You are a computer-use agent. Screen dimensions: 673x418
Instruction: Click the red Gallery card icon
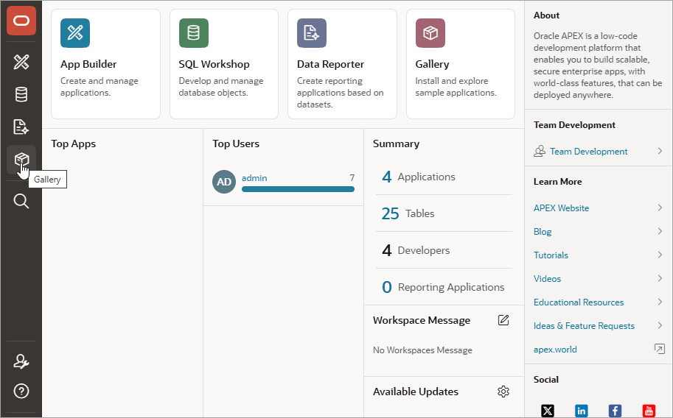click(430, 33)
